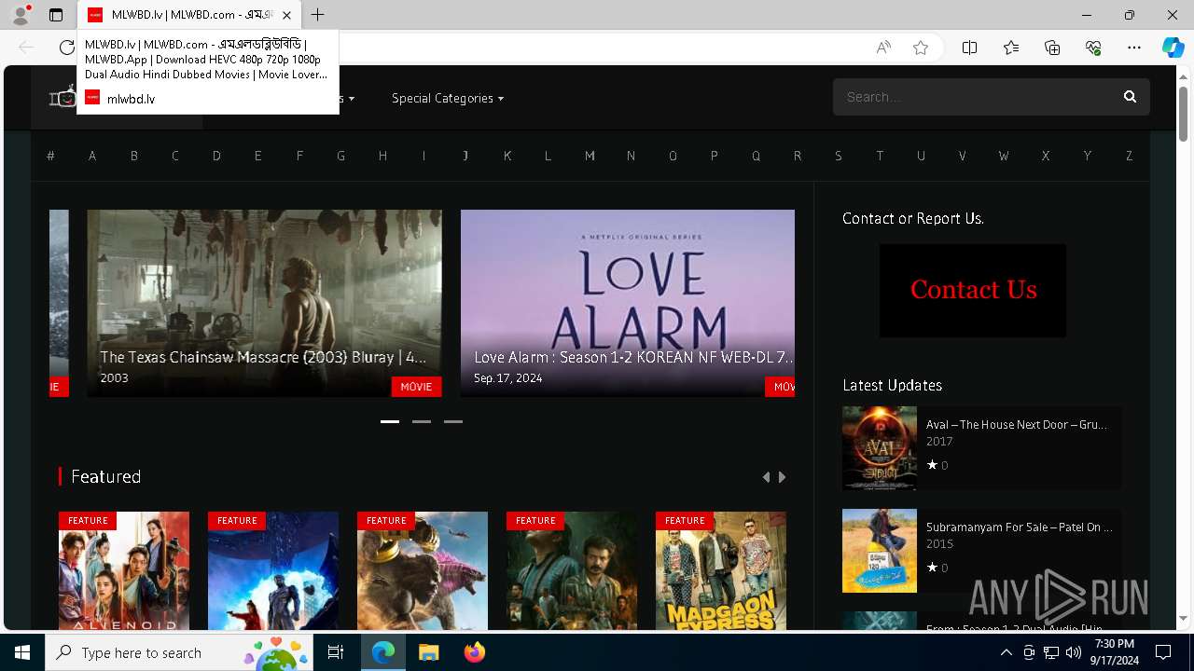Go back to the previous page

(26, 48)
